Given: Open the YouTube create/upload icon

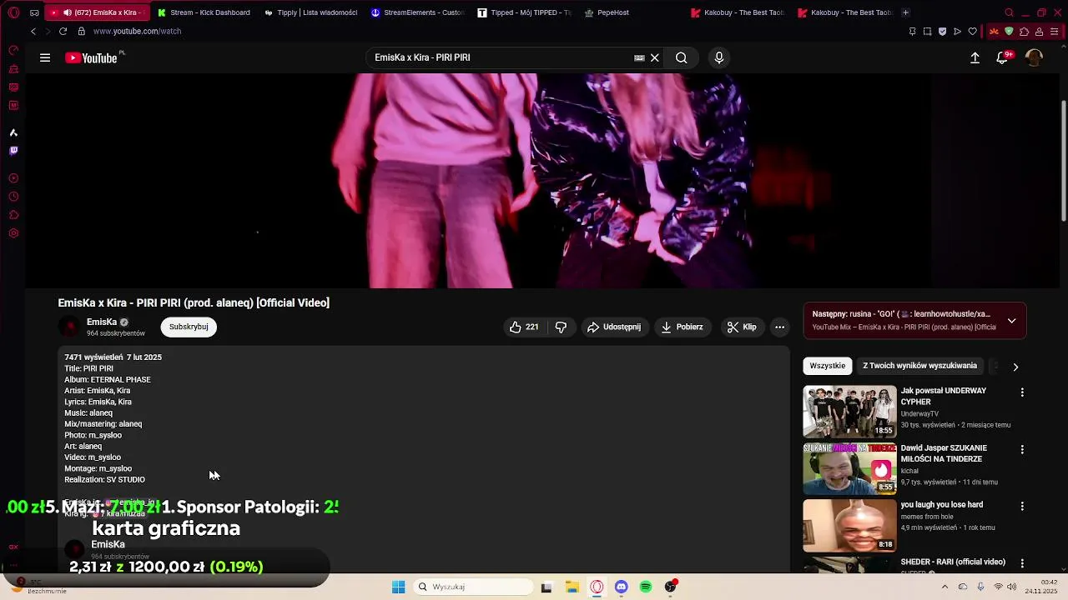Looking at the screenshot, I should click(x=975, y=57).
